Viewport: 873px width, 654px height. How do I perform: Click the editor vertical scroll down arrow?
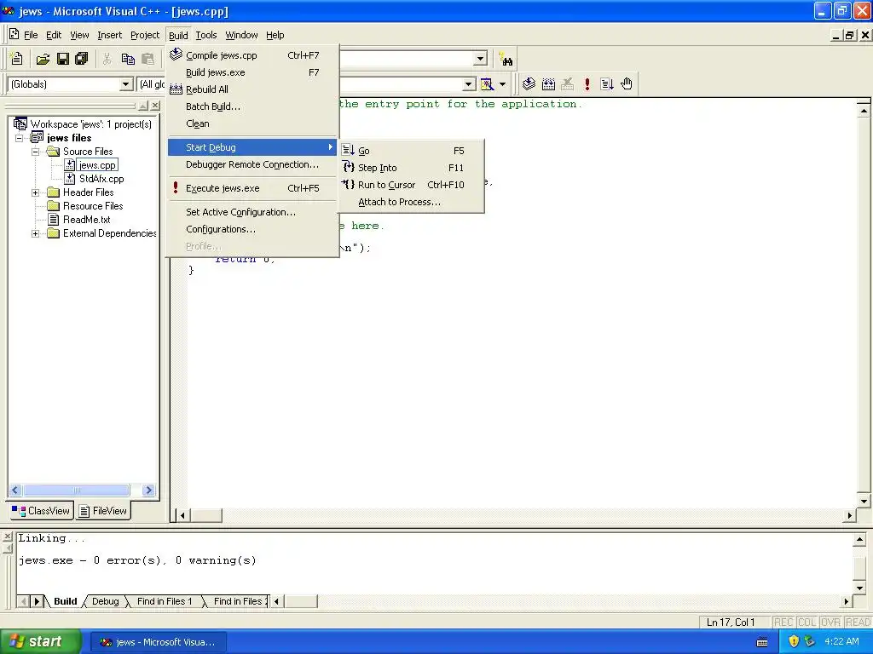[864, 501]
